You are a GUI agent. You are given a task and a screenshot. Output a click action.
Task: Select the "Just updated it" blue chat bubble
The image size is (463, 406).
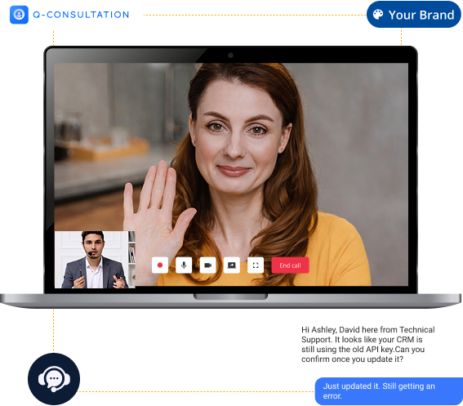pos(389,391)
